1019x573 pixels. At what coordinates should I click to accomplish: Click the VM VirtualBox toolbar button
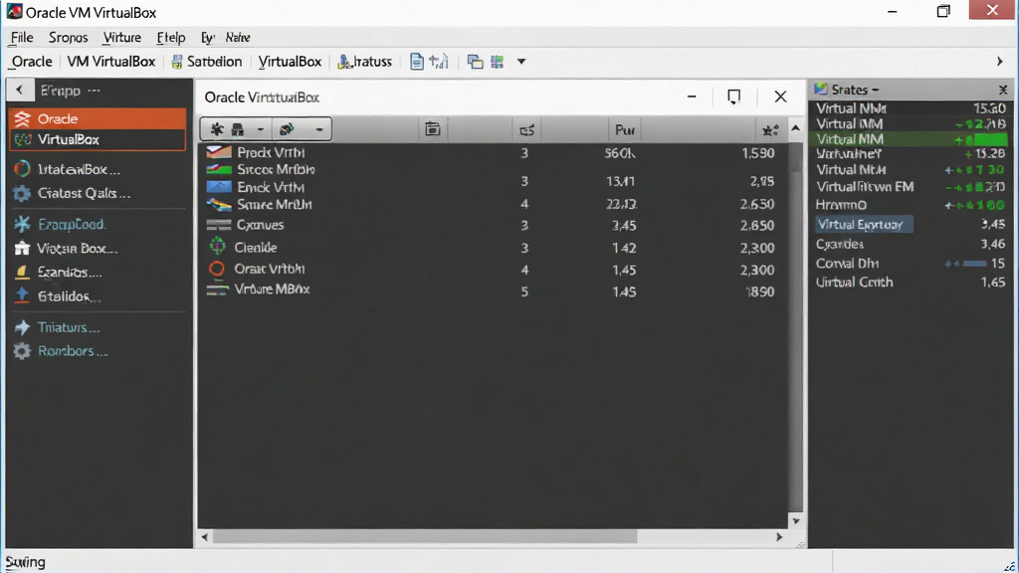point(111,62)
